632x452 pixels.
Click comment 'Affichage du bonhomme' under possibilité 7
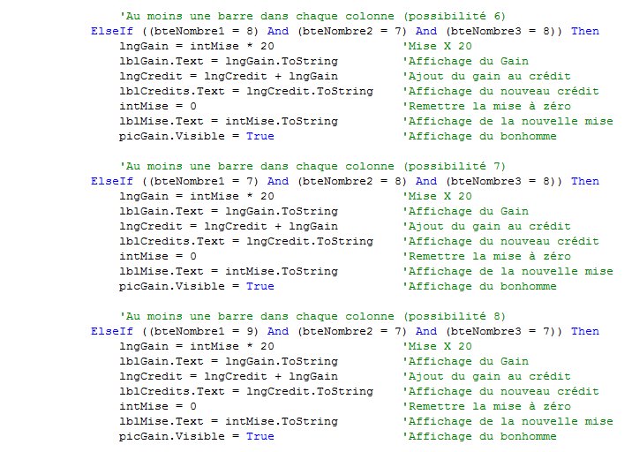tap(479, 286)
